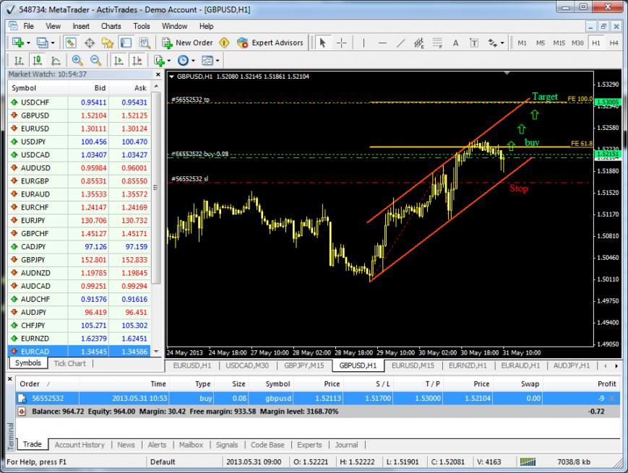The width and height of the screenshot is (628, 473).
Task: Select the EURCAD row in Market Watch
Action: click(35, 352)
